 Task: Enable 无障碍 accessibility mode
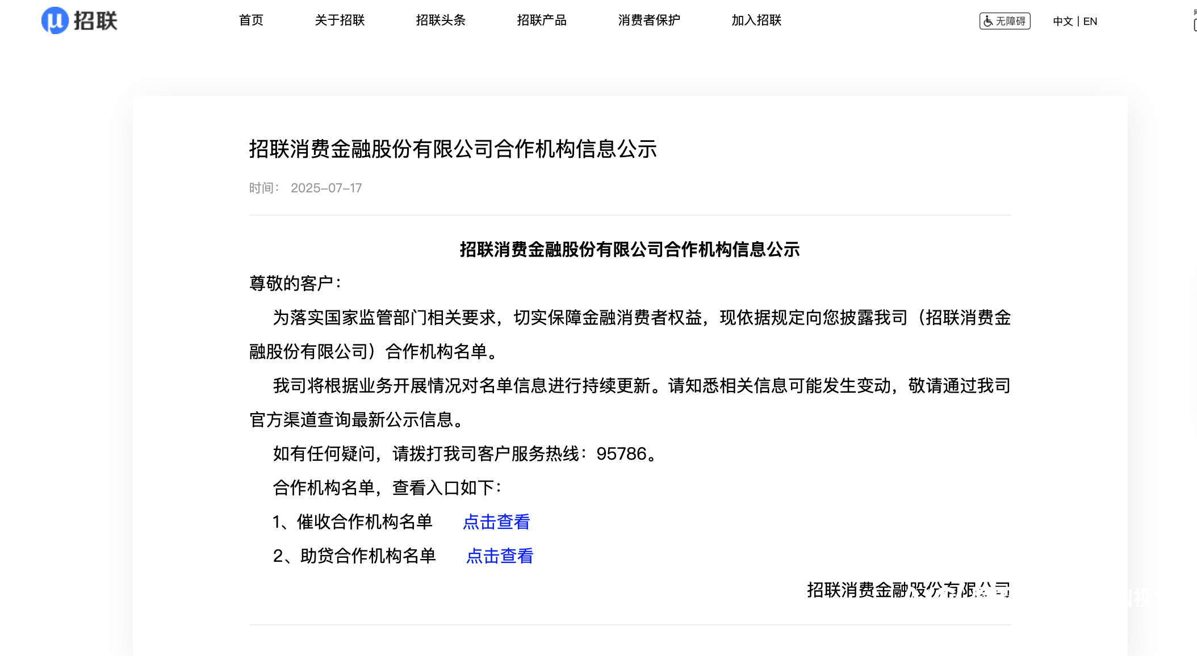[1005, 21]
